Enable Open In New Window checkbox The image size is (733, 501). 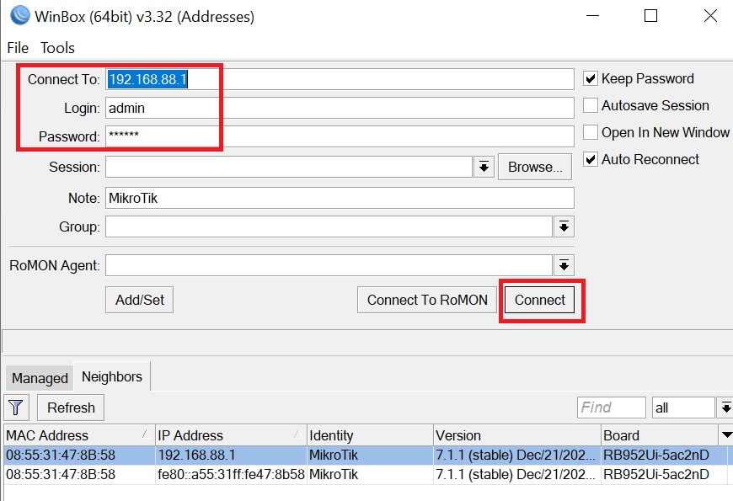(591, 132)
